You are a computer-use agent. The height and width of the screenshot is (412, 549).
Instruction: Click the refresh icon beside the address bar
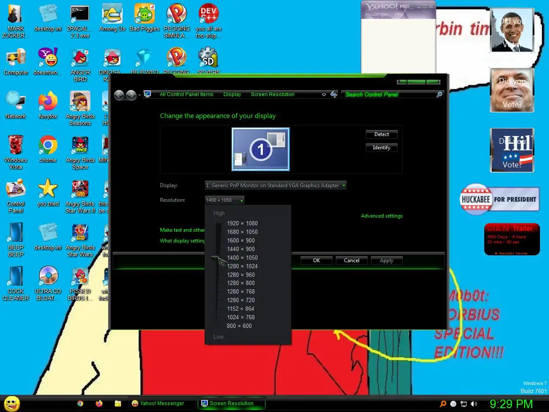tap(334, 94)
